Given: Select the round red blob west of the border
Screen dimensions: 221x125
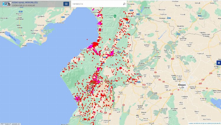Looking at the screenshot, I should (121, 68).
